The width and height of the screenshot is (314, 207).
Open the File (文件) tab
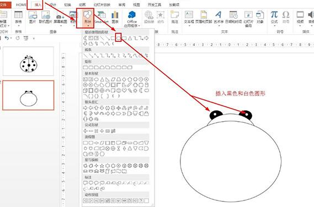pos(3,4)
